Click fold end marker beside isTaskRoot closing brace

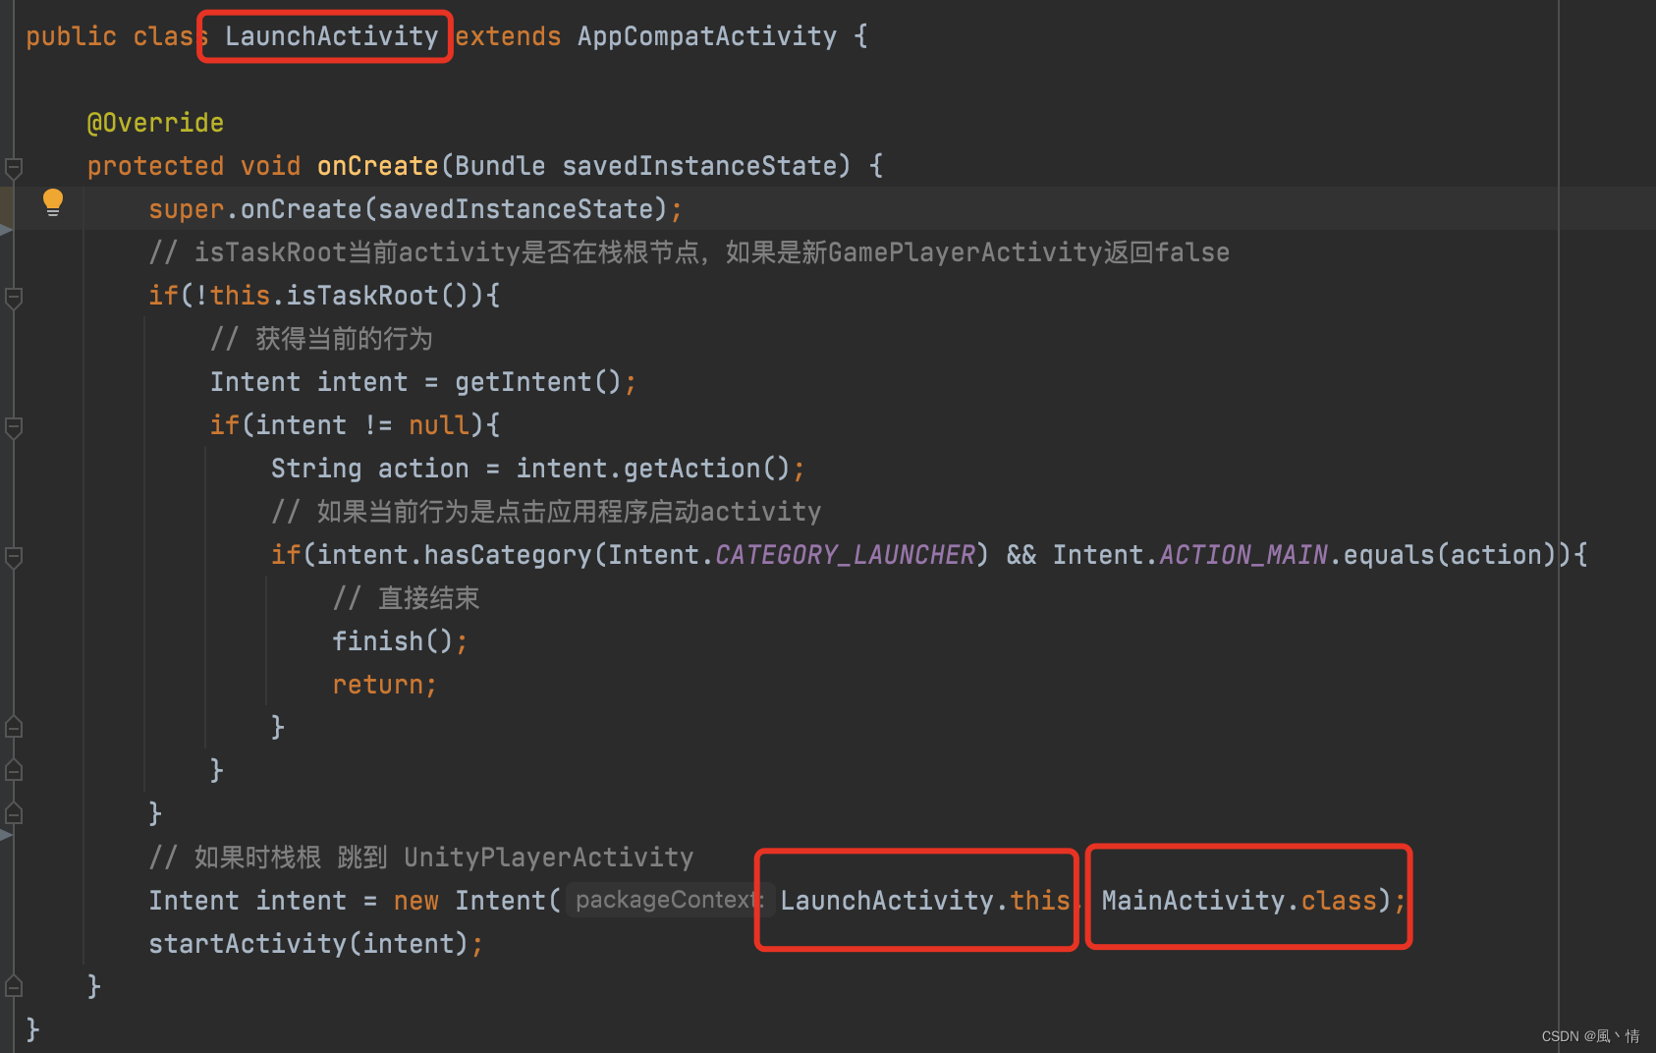pyautogui.click(x=14, y=814)
